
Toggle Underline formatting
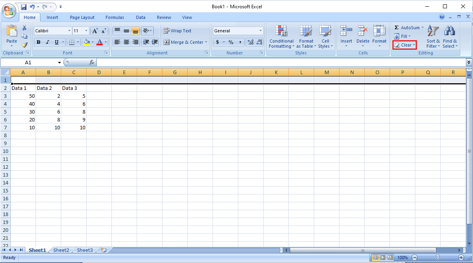[x=57, y=42]
